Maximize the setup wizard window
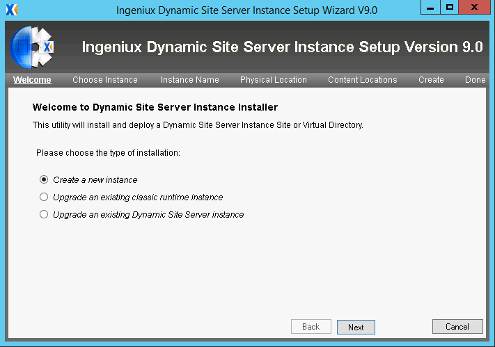Image resolution: width=495 pixels, height=347 pixels. [x=449, y=7]
